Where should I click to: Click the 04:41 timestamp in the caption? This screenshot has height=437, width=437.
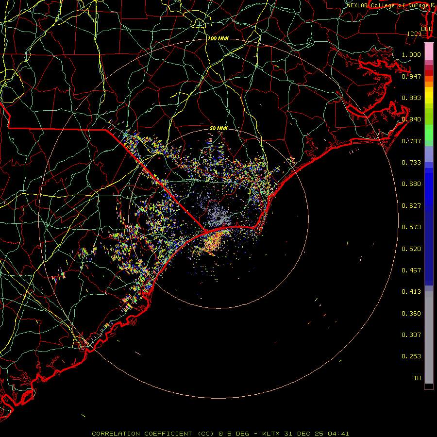[x=338, y=434]
